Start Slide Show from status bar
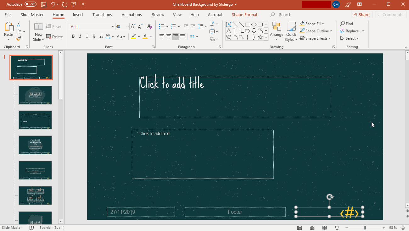 click(337, 228)
